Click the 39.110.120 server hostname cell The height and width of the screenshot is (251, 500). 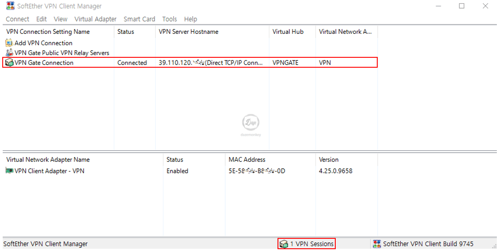coord(211,62)
